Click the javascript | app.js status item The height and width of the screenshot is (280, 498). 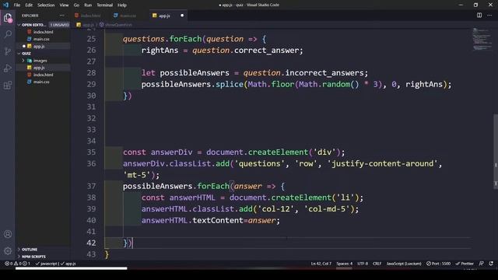pos(56,264)
